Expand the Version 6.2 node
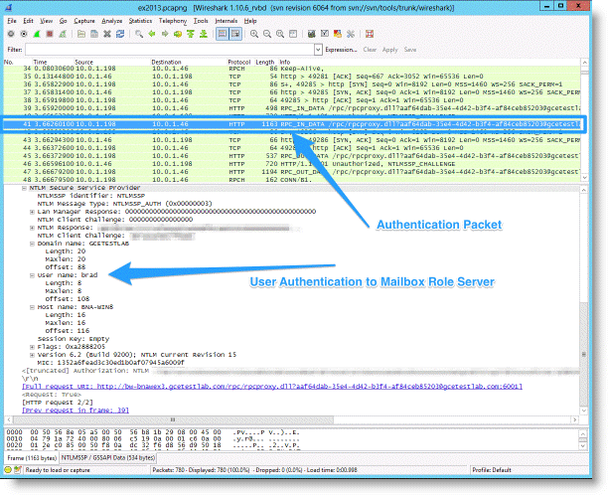Viewport: 608px width, 495px height. (x=32, y=355)
